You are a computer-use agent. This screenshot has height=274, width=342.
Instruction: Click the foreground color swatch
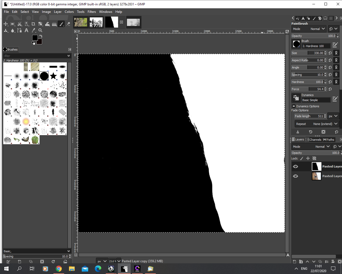(35, 38)
